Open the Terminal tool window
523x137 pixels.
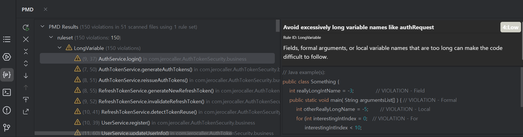(x=7, y=92)
